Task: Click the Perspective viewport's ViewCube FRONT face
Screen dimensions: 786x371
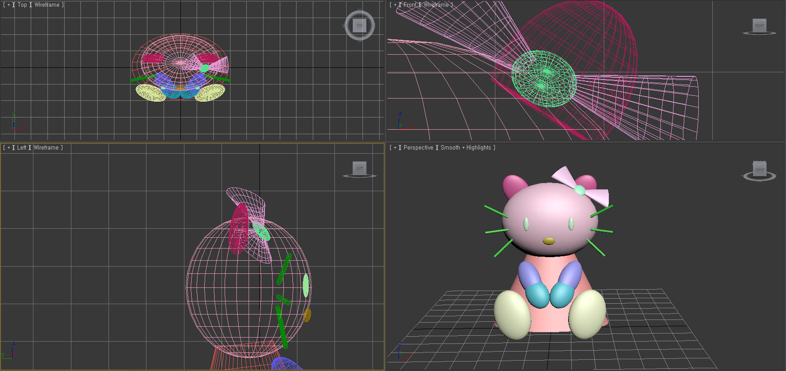Action: 759,170
